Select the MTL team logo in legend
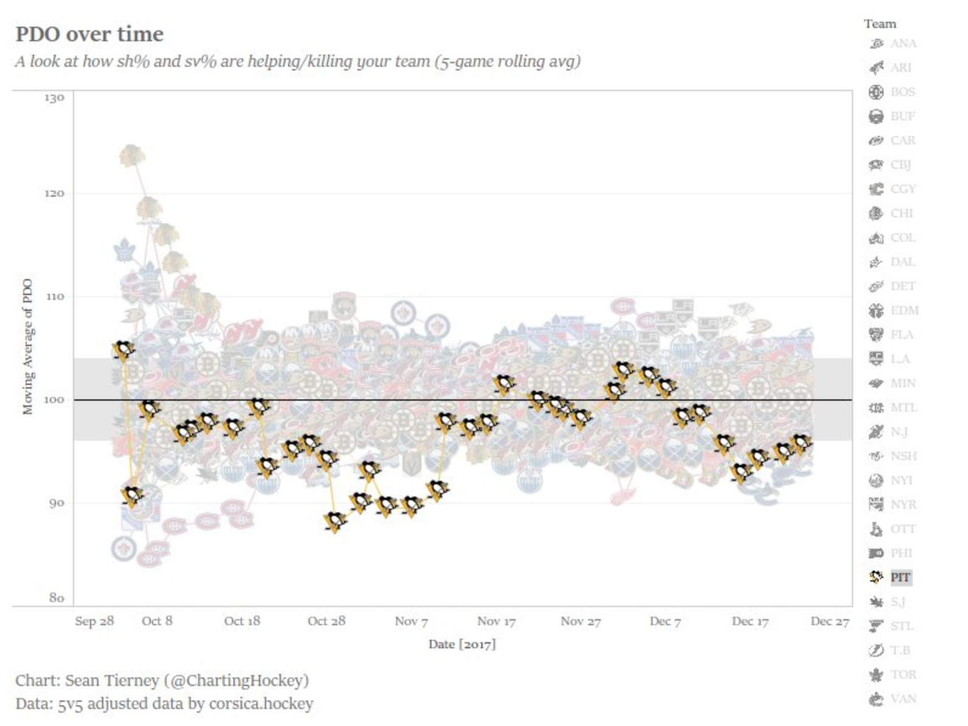Image resolution: width=968 pixels, height=726 pixels. point(876,408)
